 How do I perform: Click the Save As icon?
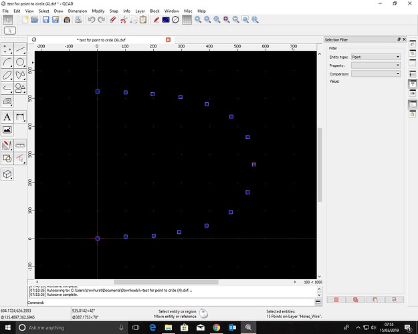56,20
